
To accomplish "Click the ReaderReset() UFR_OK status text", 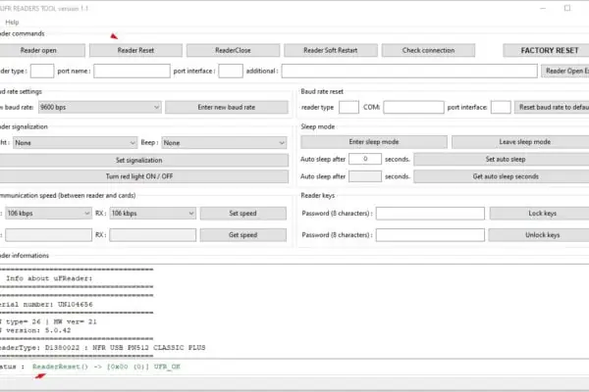I will pos(106,367).
